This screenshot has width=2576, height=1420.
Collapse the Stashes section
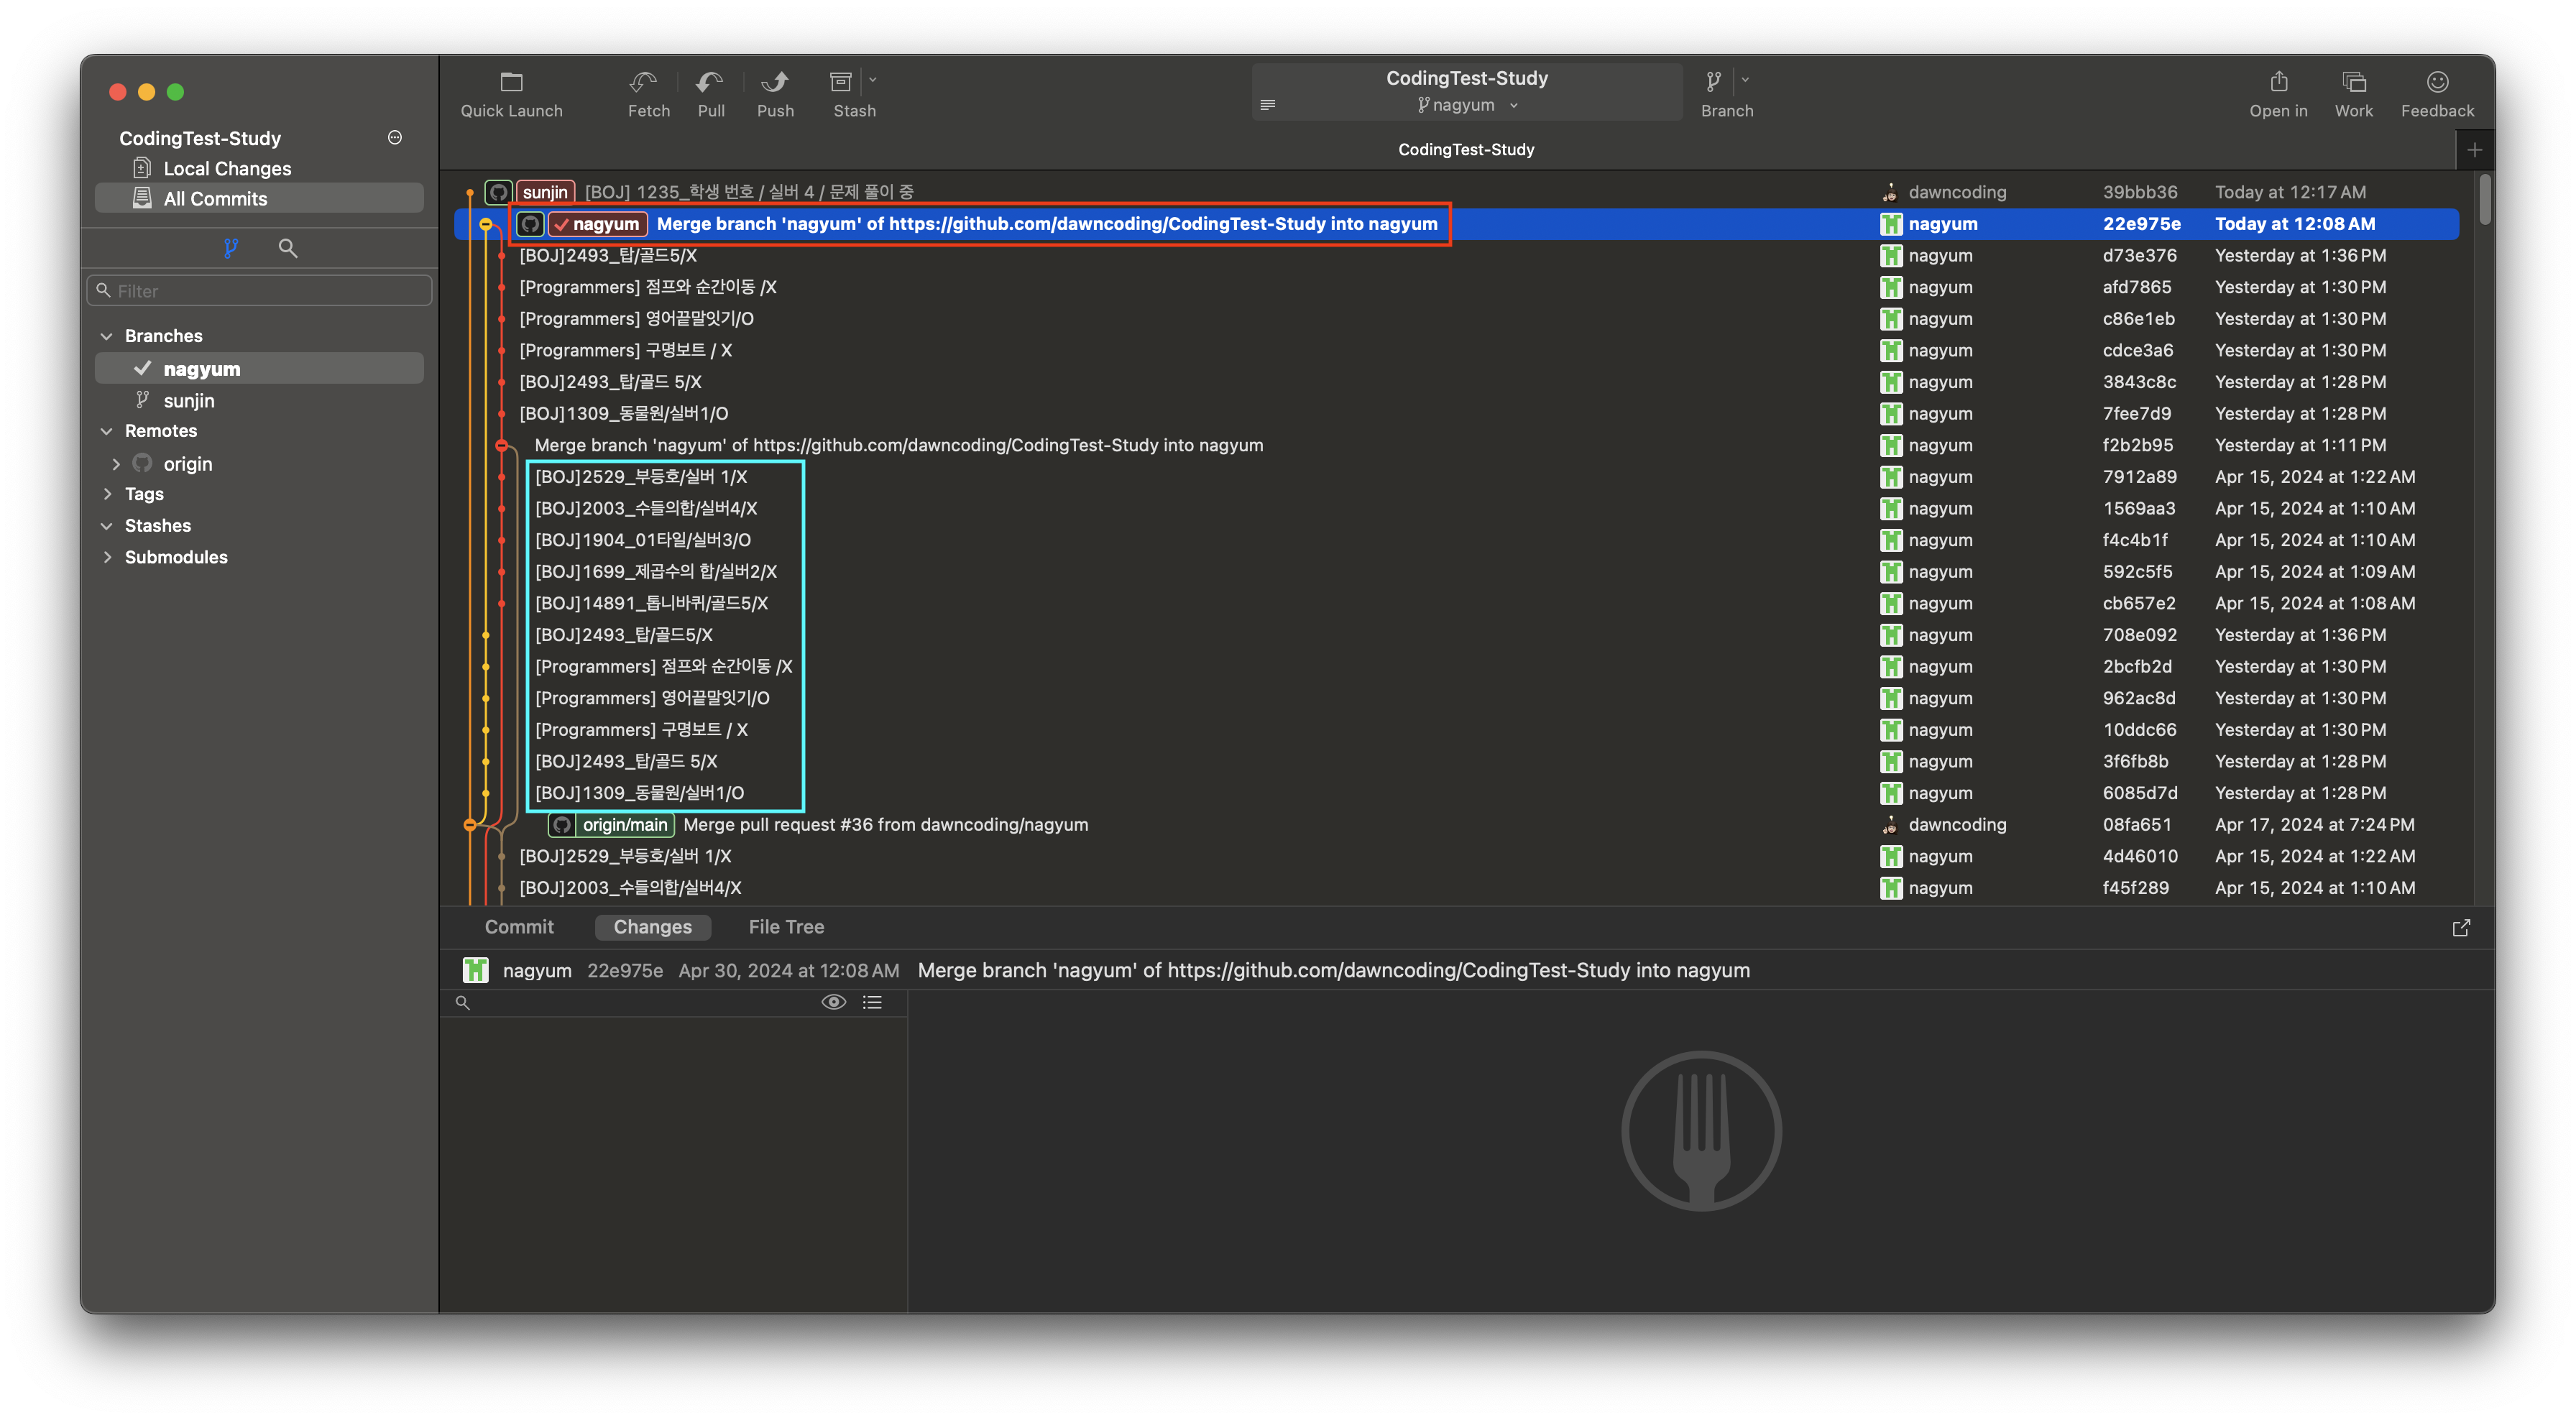click(107, 526)
